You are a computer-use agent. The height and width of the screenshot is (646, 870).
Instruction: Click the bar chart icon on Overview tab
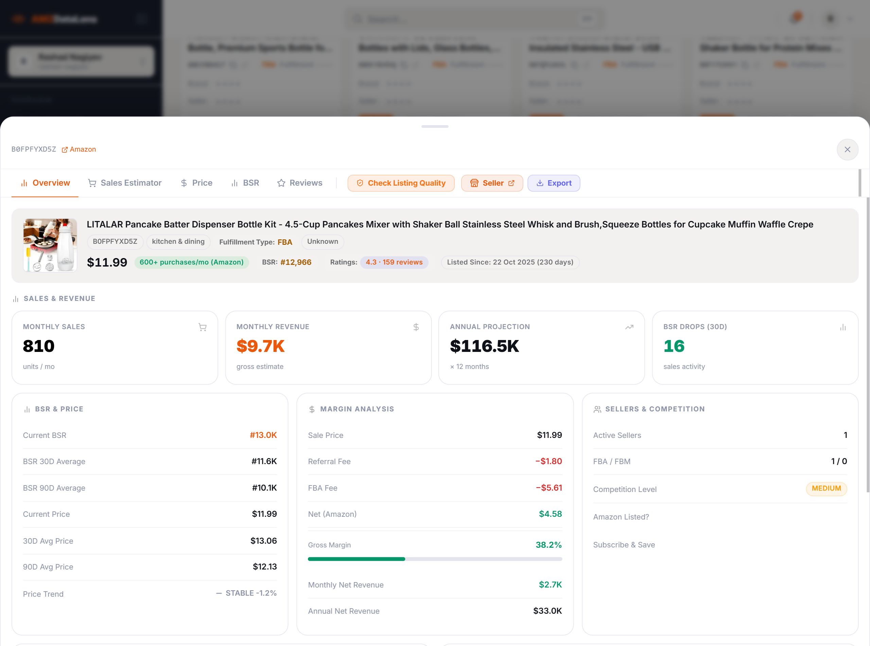click(x=24, y=183)
